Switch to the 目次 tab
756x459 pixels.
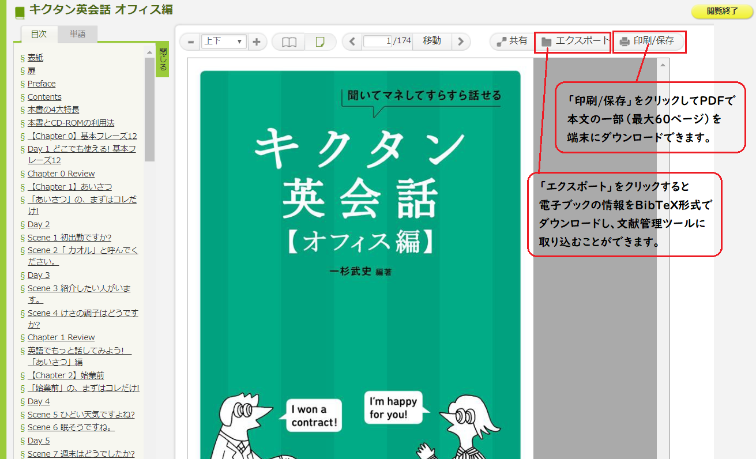pyautogui.click(x=39, y=34)
